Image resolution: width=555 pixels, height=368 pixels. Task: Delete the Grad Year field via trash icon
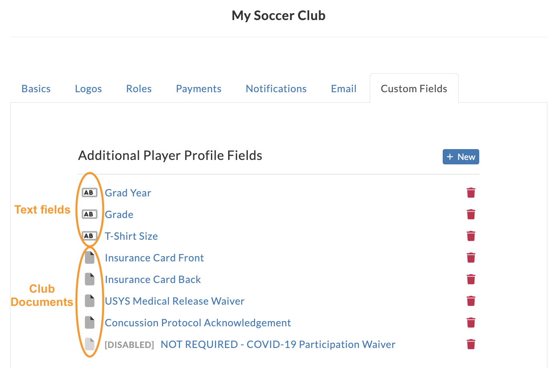click(x=471, y=193)
